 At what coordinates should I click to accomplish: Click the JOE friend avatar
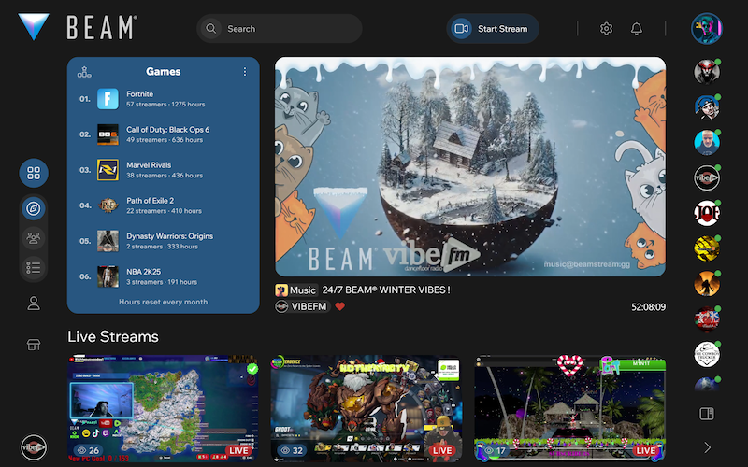707,213
